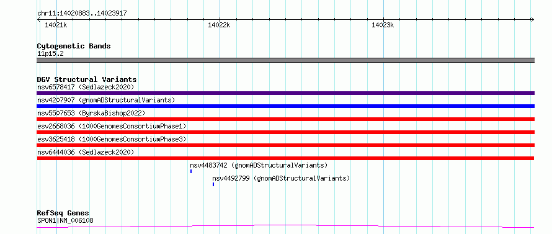Select the DGV Structural Variants track title

point(87,79)
